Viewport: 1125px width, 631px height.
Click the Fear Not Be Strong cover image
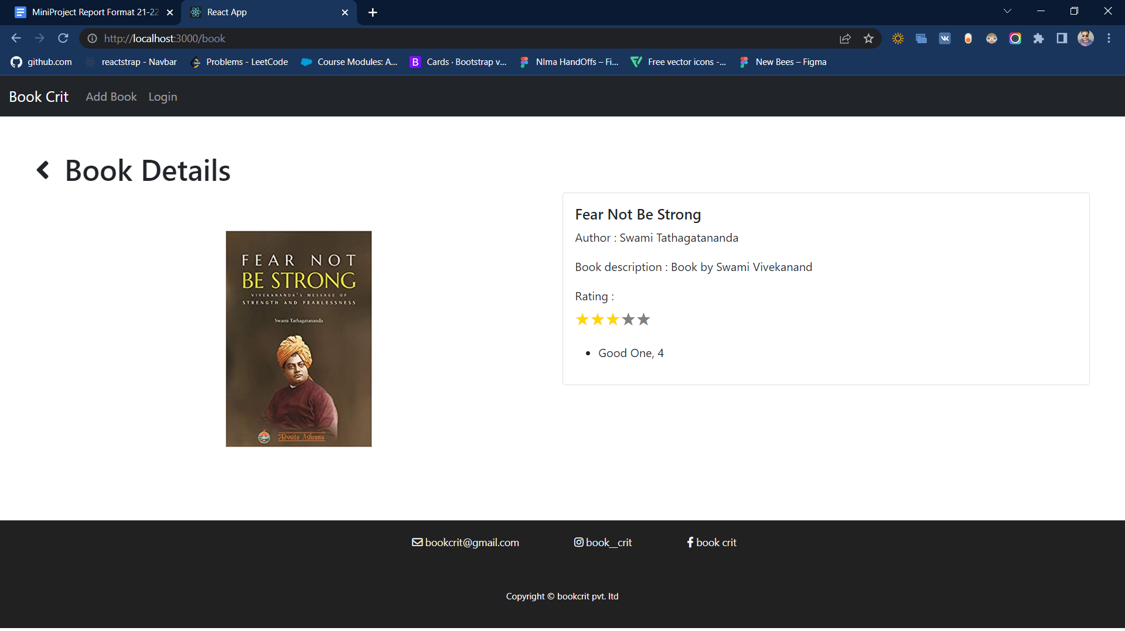click(299, 339)
